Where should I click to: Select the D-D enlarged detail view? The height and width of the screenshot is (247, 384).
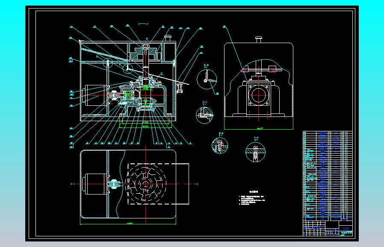pyautogui.click(x=220, y=146)
